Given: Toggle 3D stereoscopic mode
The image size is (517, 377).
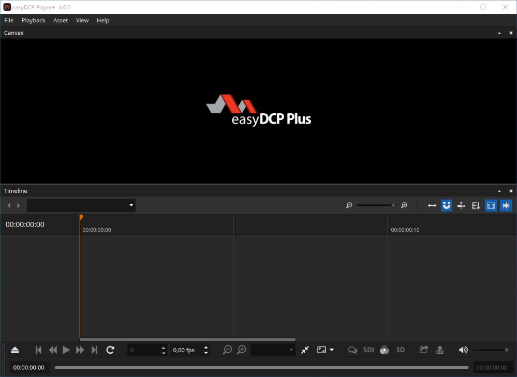Looking at the screenshot, I should [x=400, y=350].
